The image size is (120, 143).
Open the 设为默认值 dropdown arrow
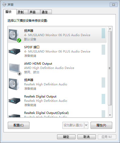[x=86, y=125]
